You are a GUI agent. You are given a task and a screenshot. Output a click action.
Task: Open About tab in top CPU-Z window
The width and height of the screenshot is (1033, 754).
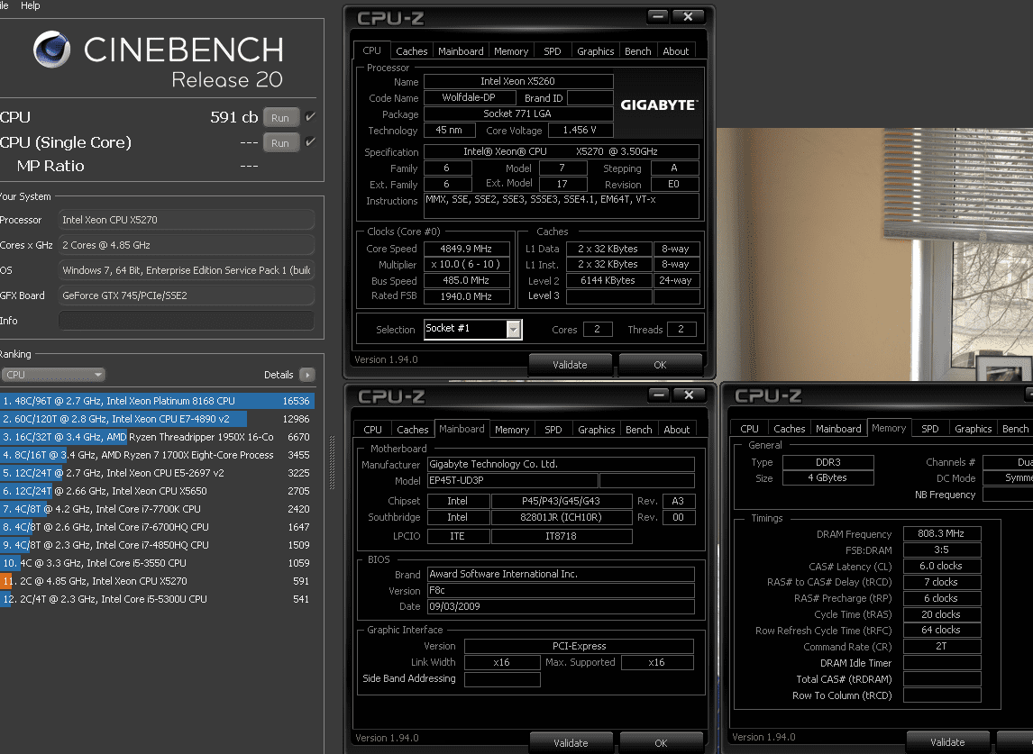tap(676, 50)
